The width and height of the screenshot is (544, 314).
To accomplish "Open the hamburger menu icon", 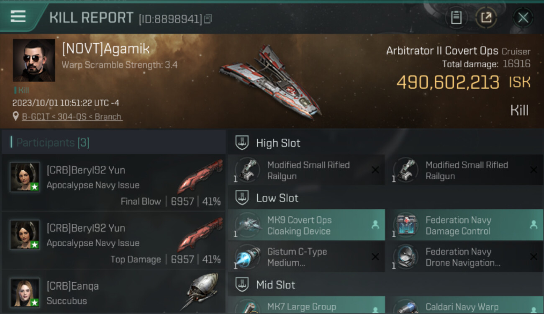I will (18, 17).
